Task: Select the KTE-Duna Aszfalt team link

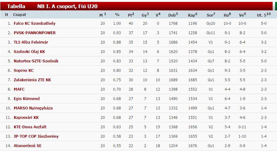Action: coord(30,127)
